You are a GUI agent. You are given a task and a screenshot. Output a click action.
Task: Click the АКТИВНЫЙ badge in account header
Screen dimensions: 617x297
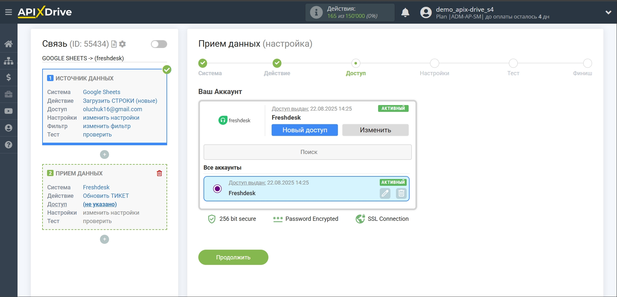tap(393, 108)
